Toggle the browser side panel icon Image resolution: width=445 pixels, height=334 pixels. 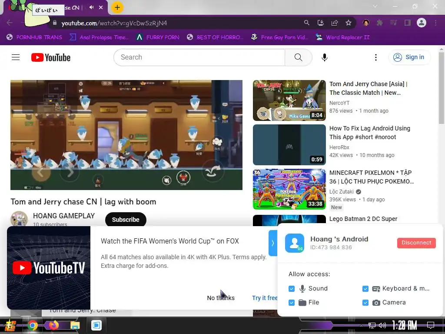(x=408, y=23)
